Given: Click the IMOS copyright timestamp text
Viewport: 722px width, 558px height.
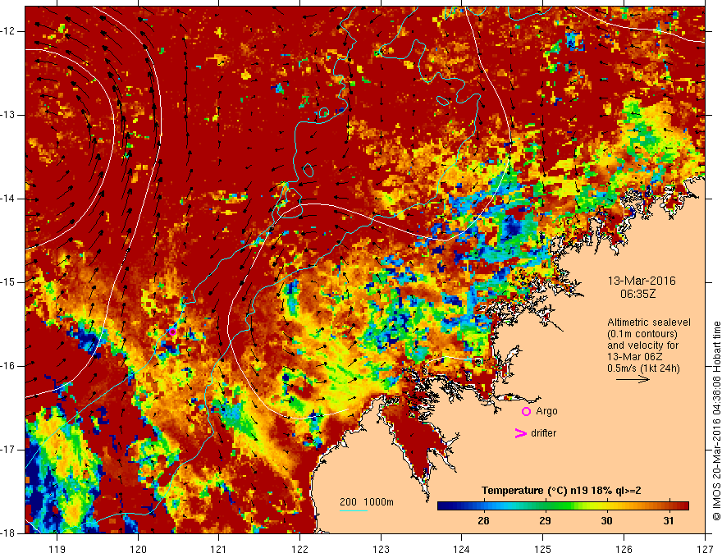Looking at the screenshot, I should pyautogui.click(x=716, y=421).
